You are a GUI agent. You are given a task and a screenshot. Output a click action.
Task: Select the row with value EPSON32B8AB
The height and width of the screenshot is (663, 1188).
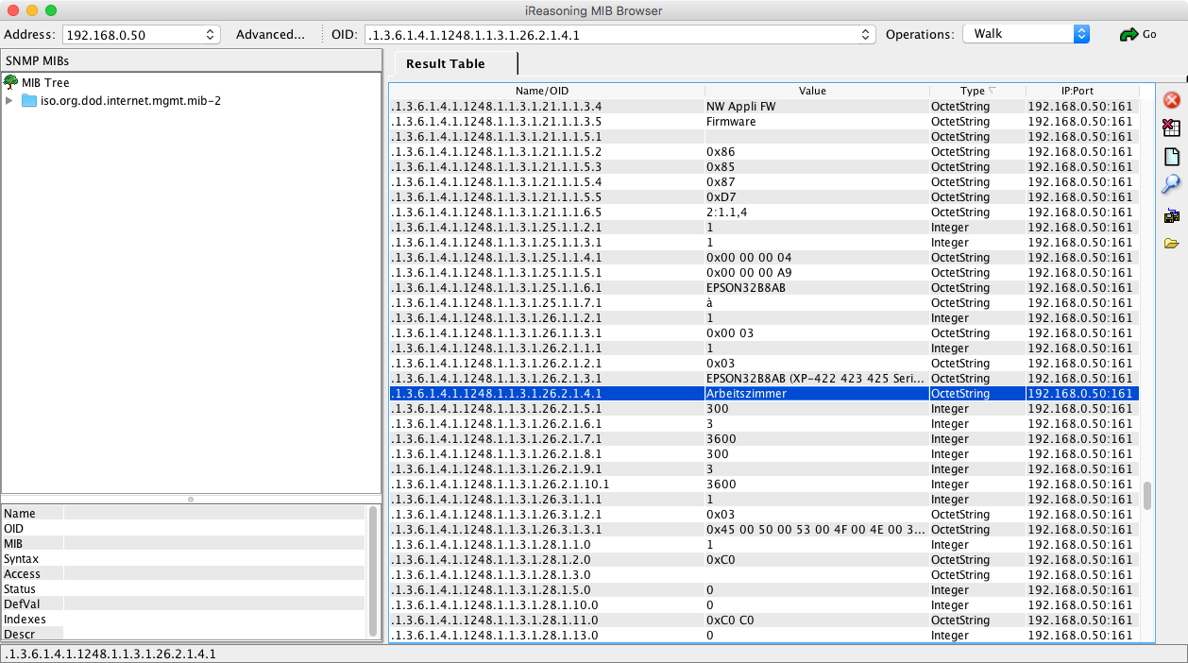pos(745,288)
